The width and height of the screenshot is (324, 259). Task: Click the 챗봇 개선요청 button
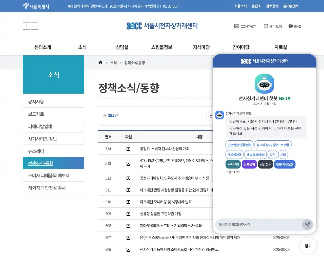[x=285, y=164]
